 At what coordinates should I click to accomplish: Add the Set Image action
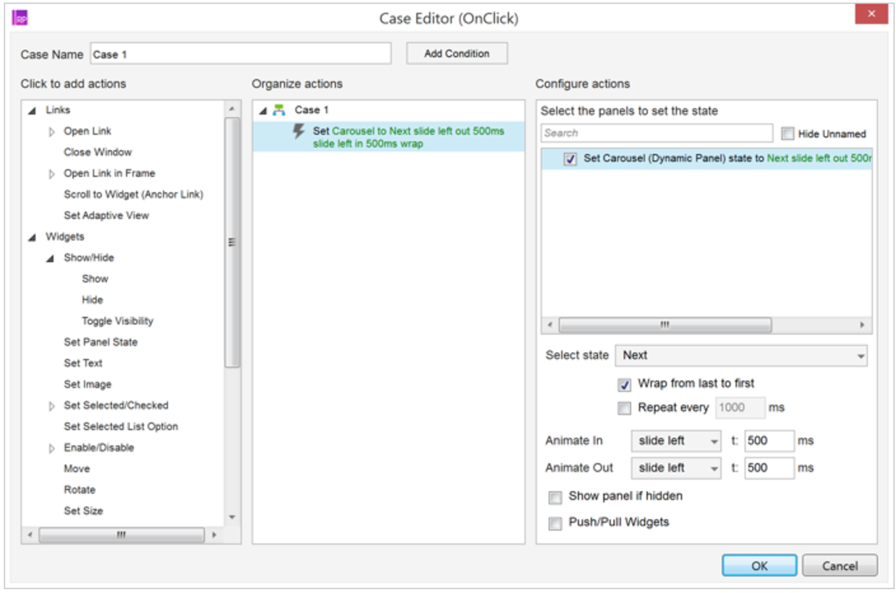(x=87, y=384)
